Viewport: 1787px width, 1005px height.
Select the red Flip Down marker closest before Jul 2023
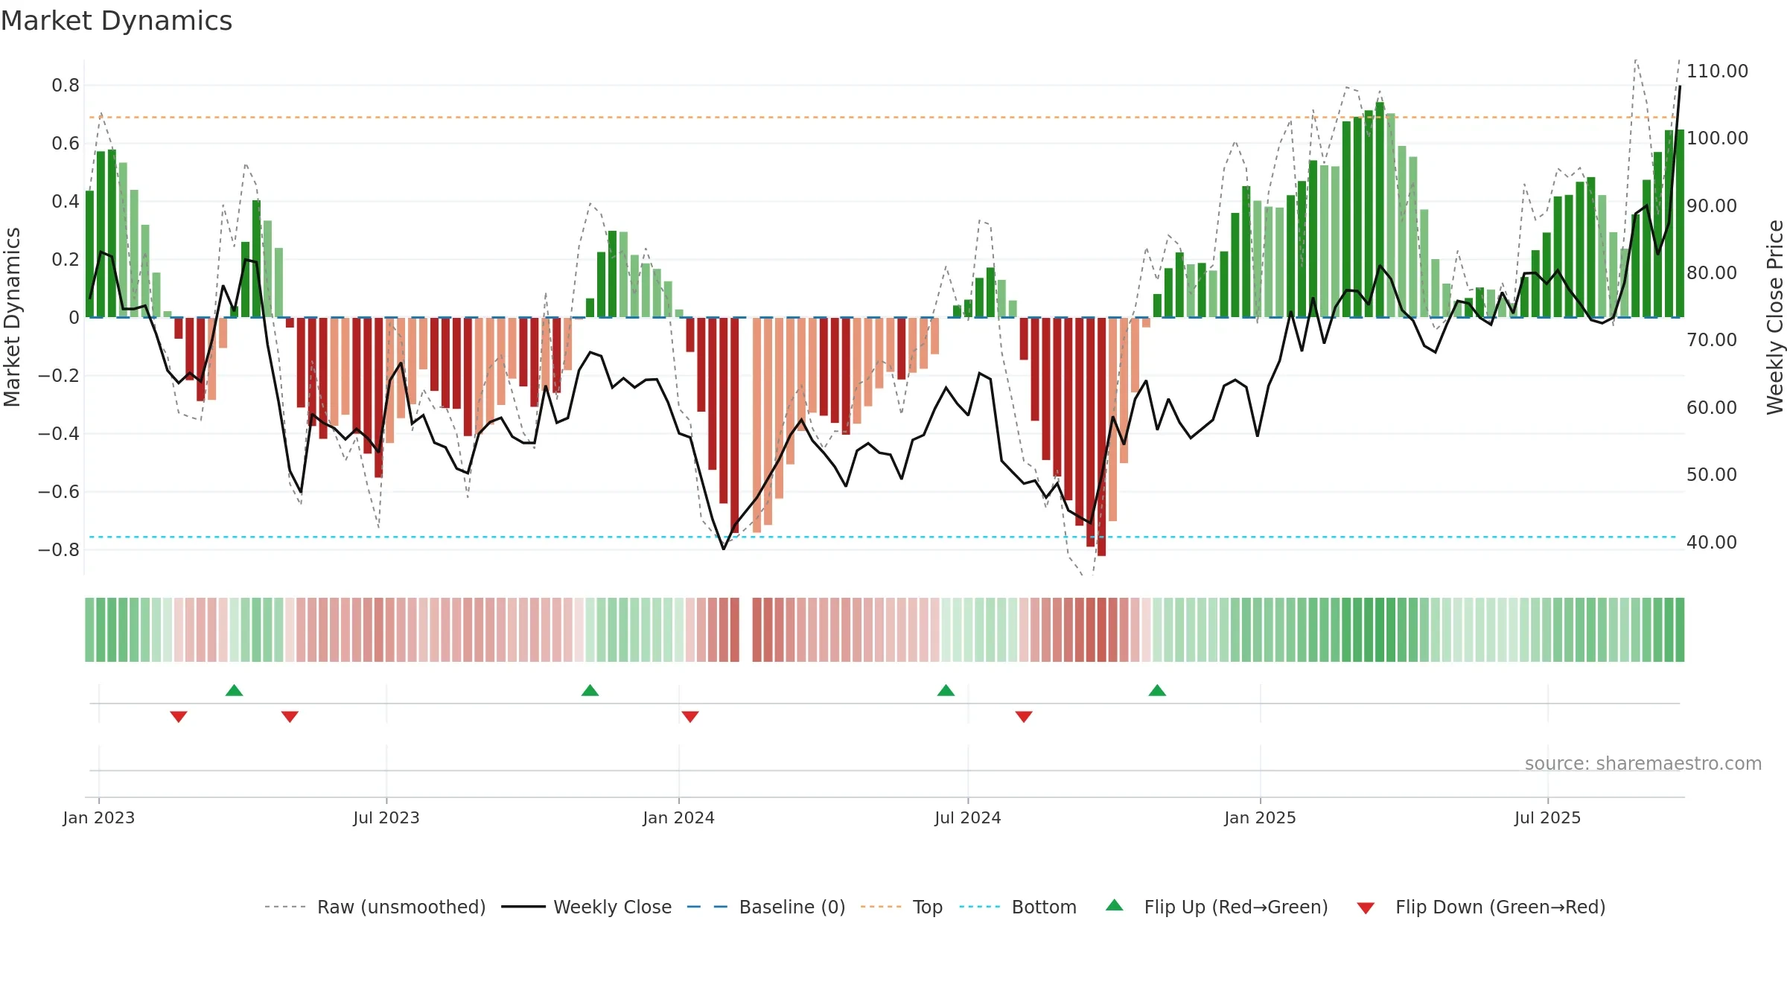290,717
